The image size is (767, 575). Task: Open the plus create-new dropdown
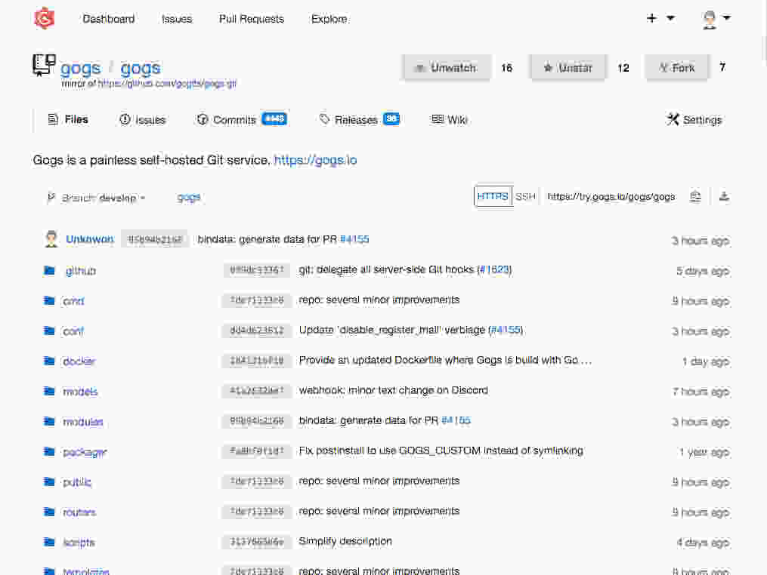click(660, 19)
